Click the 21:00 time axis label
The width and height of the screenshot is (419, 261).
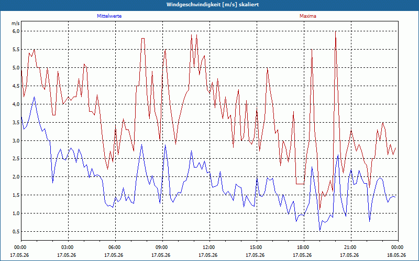coord(351,247)
